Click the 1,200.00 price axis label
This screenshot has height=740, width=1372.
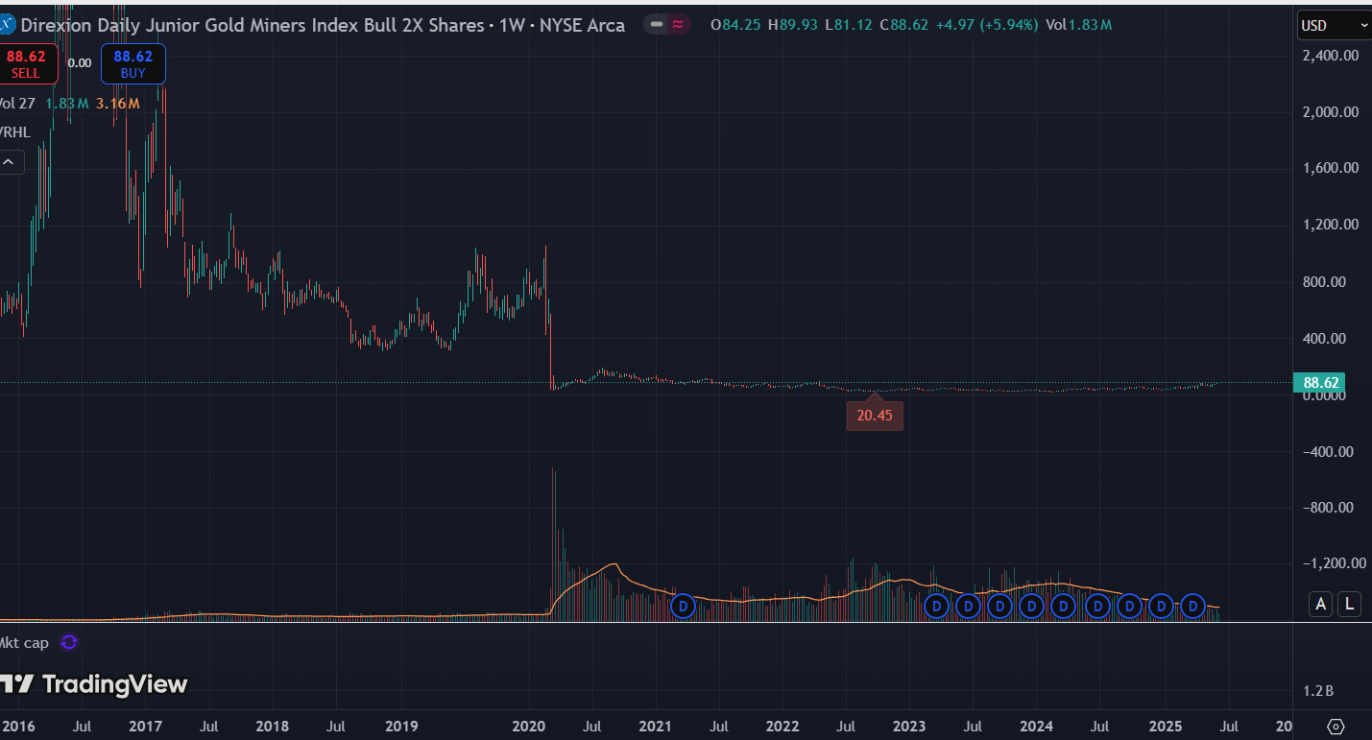pos(1330,225)
